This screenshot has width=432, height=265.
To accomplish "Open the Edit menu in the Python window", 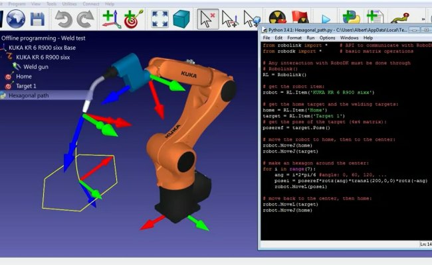I will 278,38.
